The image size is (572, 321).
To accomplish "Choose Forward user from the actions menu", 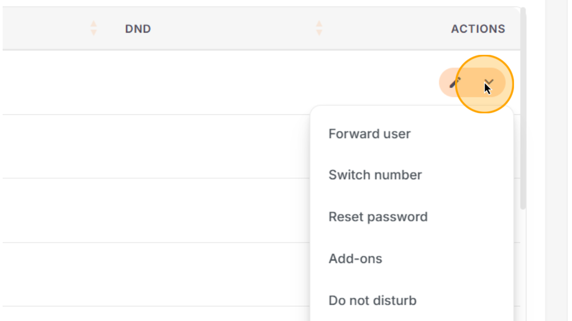I will (x=370, y=134).
